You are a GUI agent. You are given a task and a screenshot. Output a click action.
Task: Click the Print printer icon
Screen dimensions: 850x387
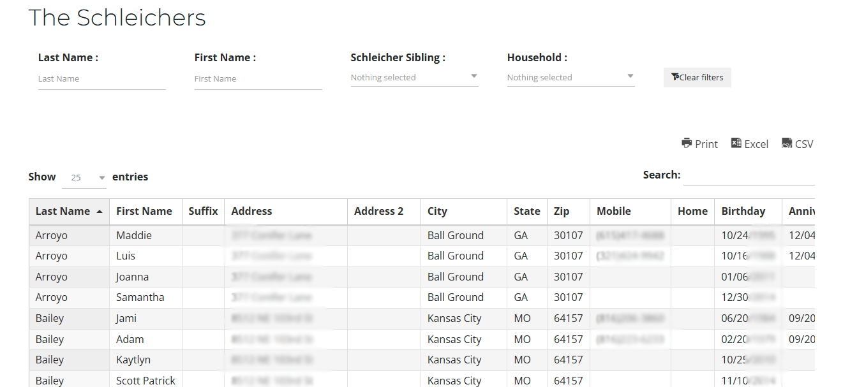687,143
